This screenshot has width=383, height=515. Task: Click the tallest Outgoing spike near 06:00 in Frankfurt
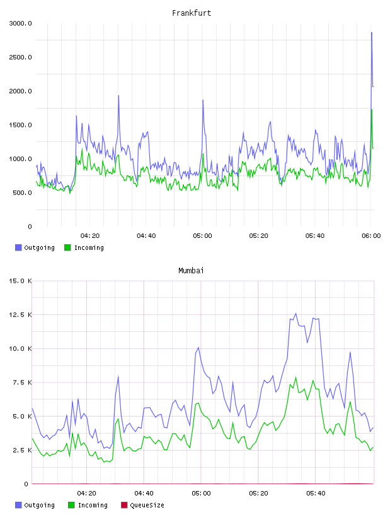click(x=372, y=33)
